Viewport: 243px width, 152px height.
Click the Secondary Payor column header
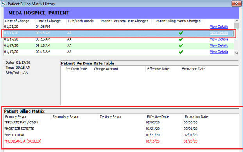[x=65, y=117]
